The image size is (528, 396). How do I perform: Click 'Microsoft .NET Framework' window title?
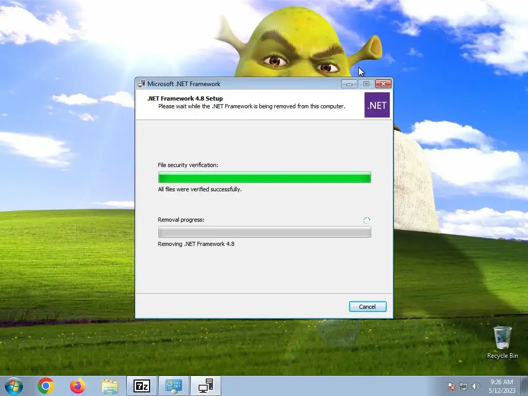coord(184,84)
